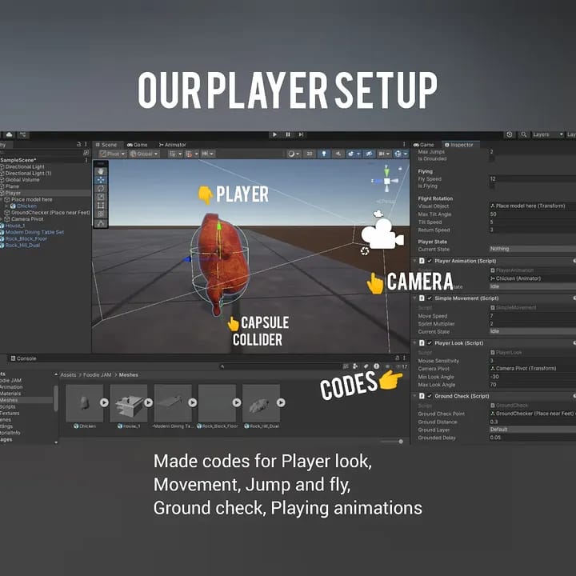
Task: Select the Transform tool
Action: (x=101, y=214)
